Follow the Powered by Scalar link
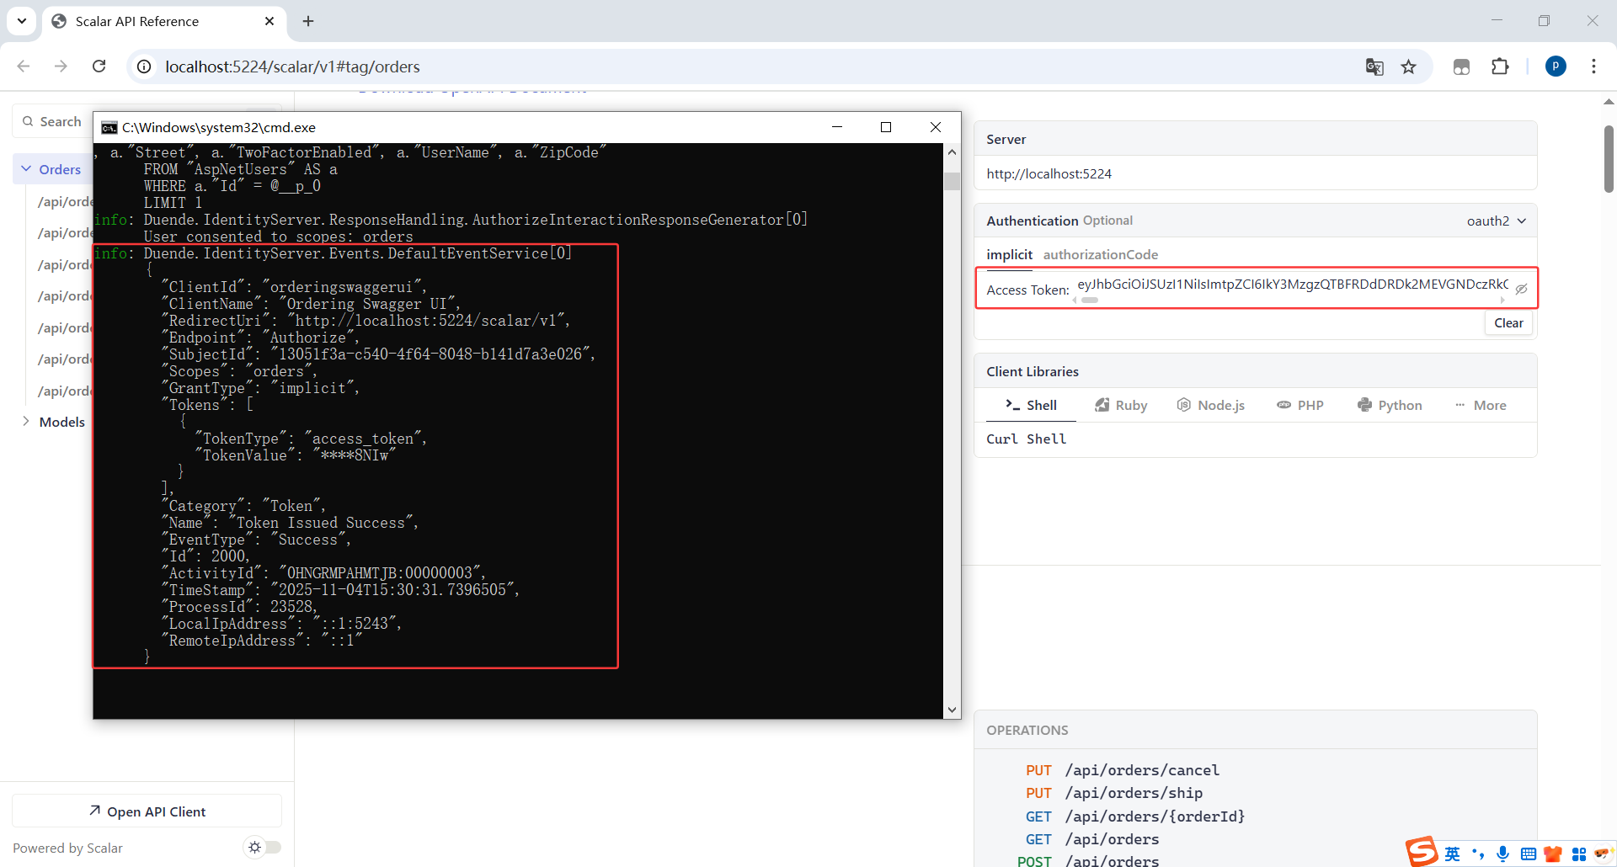The image size is (1617, 867). point(67,848)
